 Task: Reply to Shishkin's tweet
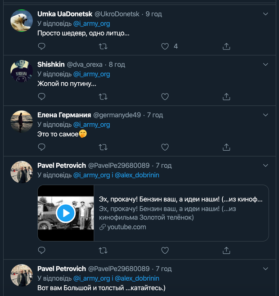41,96
